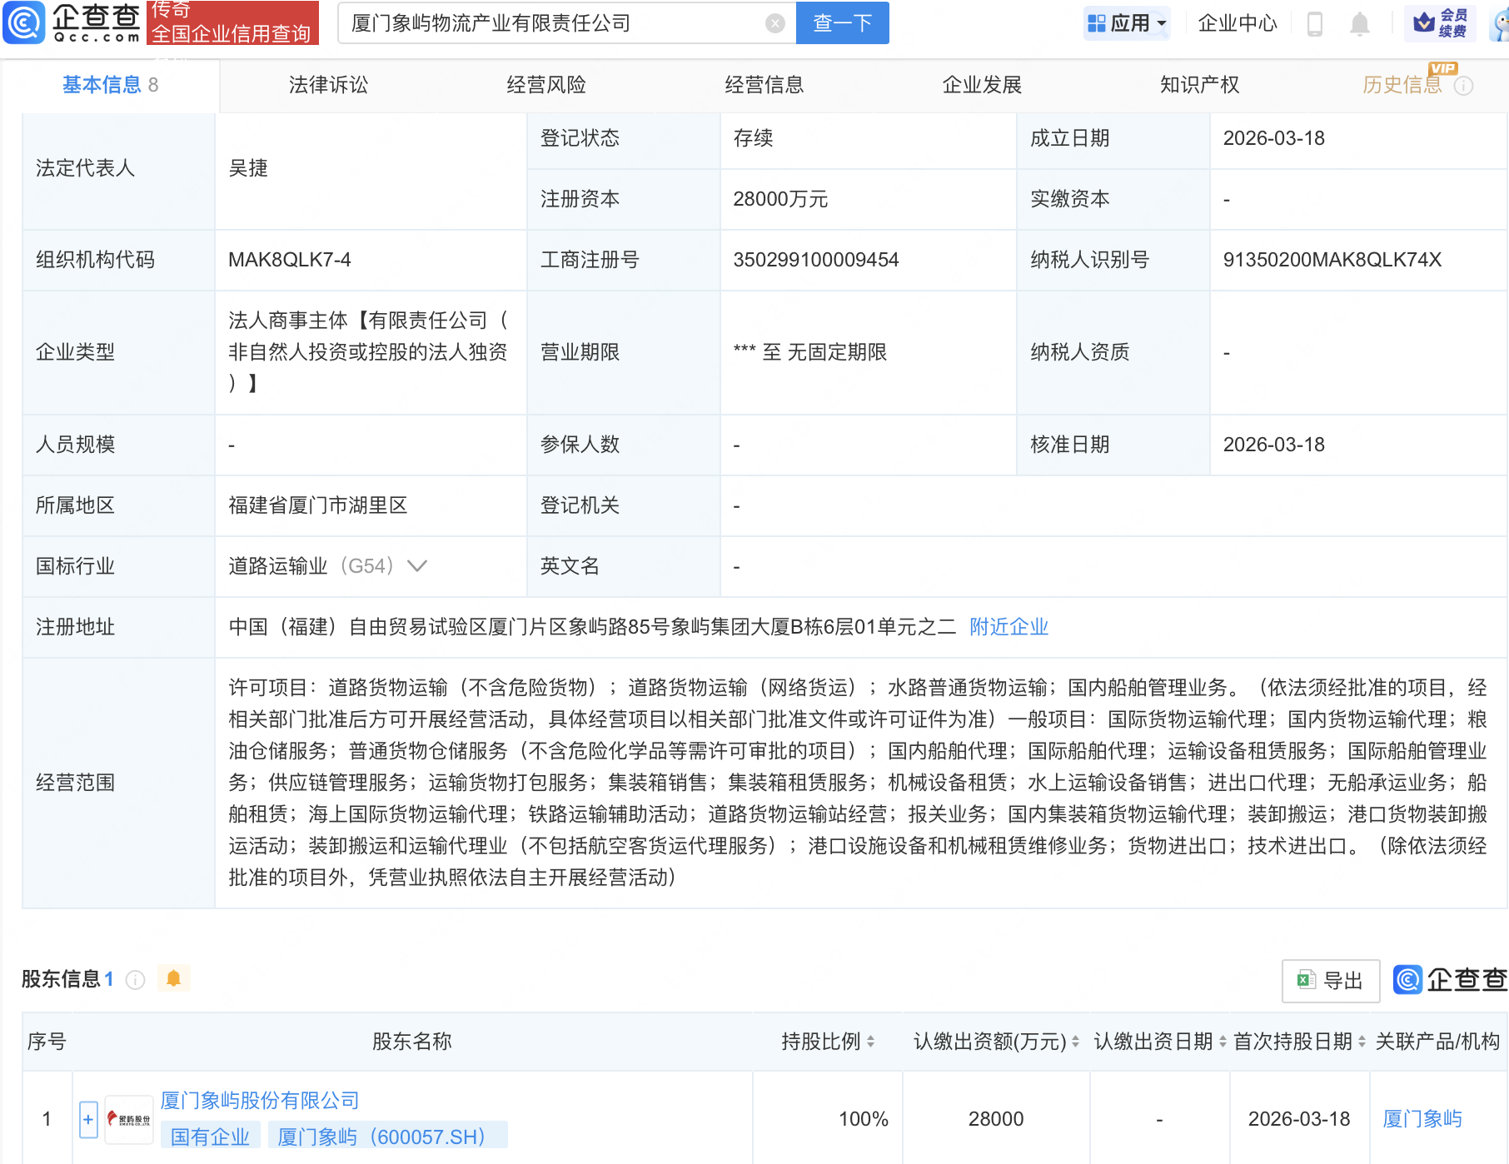Click the info icon beside 历史信息
The width and height of the screenshot is (1509, 1164).
point(1463,85)
